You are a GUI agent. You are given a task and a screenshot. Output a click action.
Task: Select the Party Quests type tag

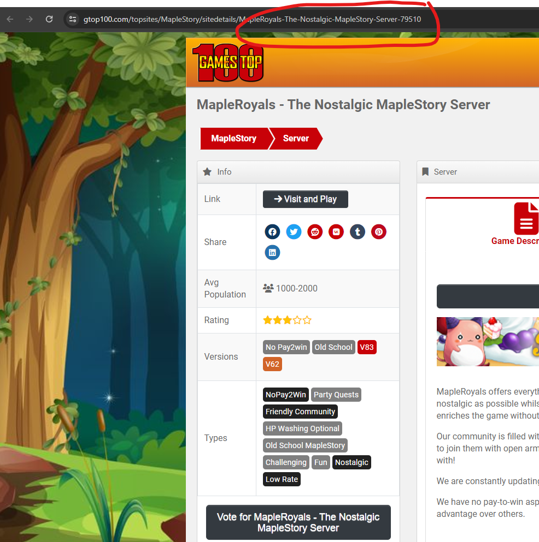[x=336, y=395]
